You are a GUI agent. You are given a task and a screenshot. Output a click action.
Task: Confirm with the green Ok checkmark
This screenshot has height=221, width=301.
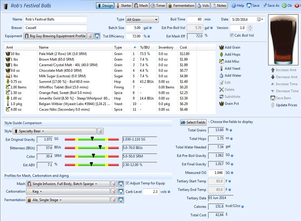click(287, 6)
